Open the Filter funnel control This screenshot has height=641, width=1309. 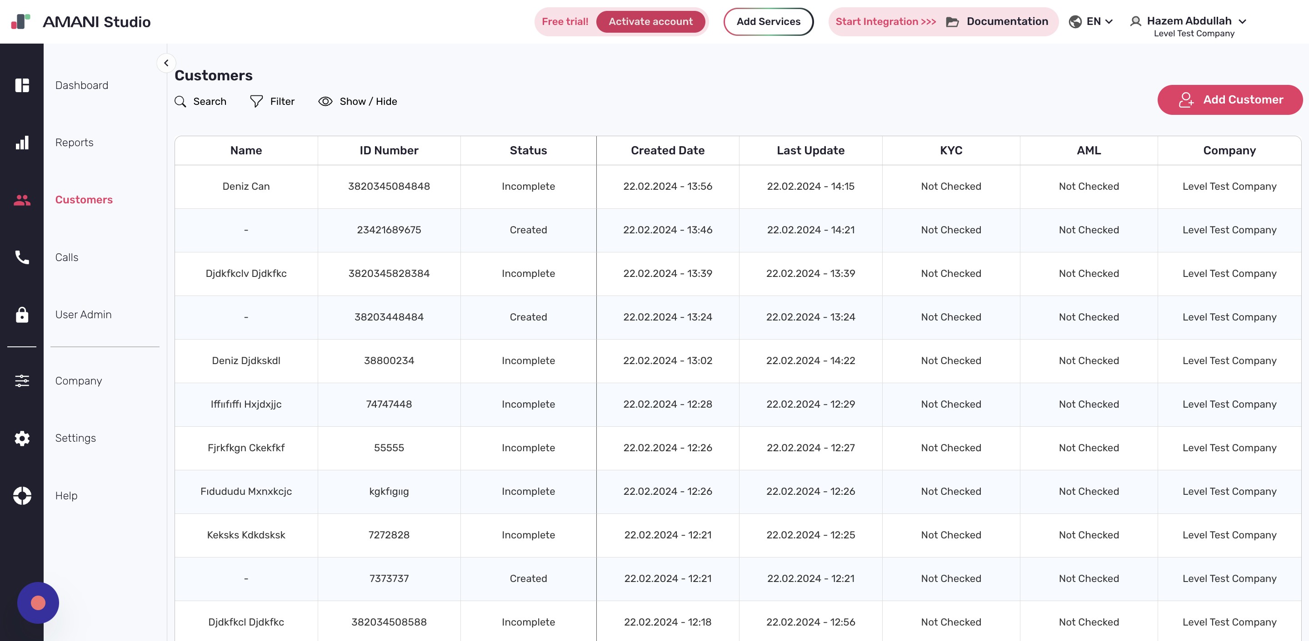coord(272,102)
